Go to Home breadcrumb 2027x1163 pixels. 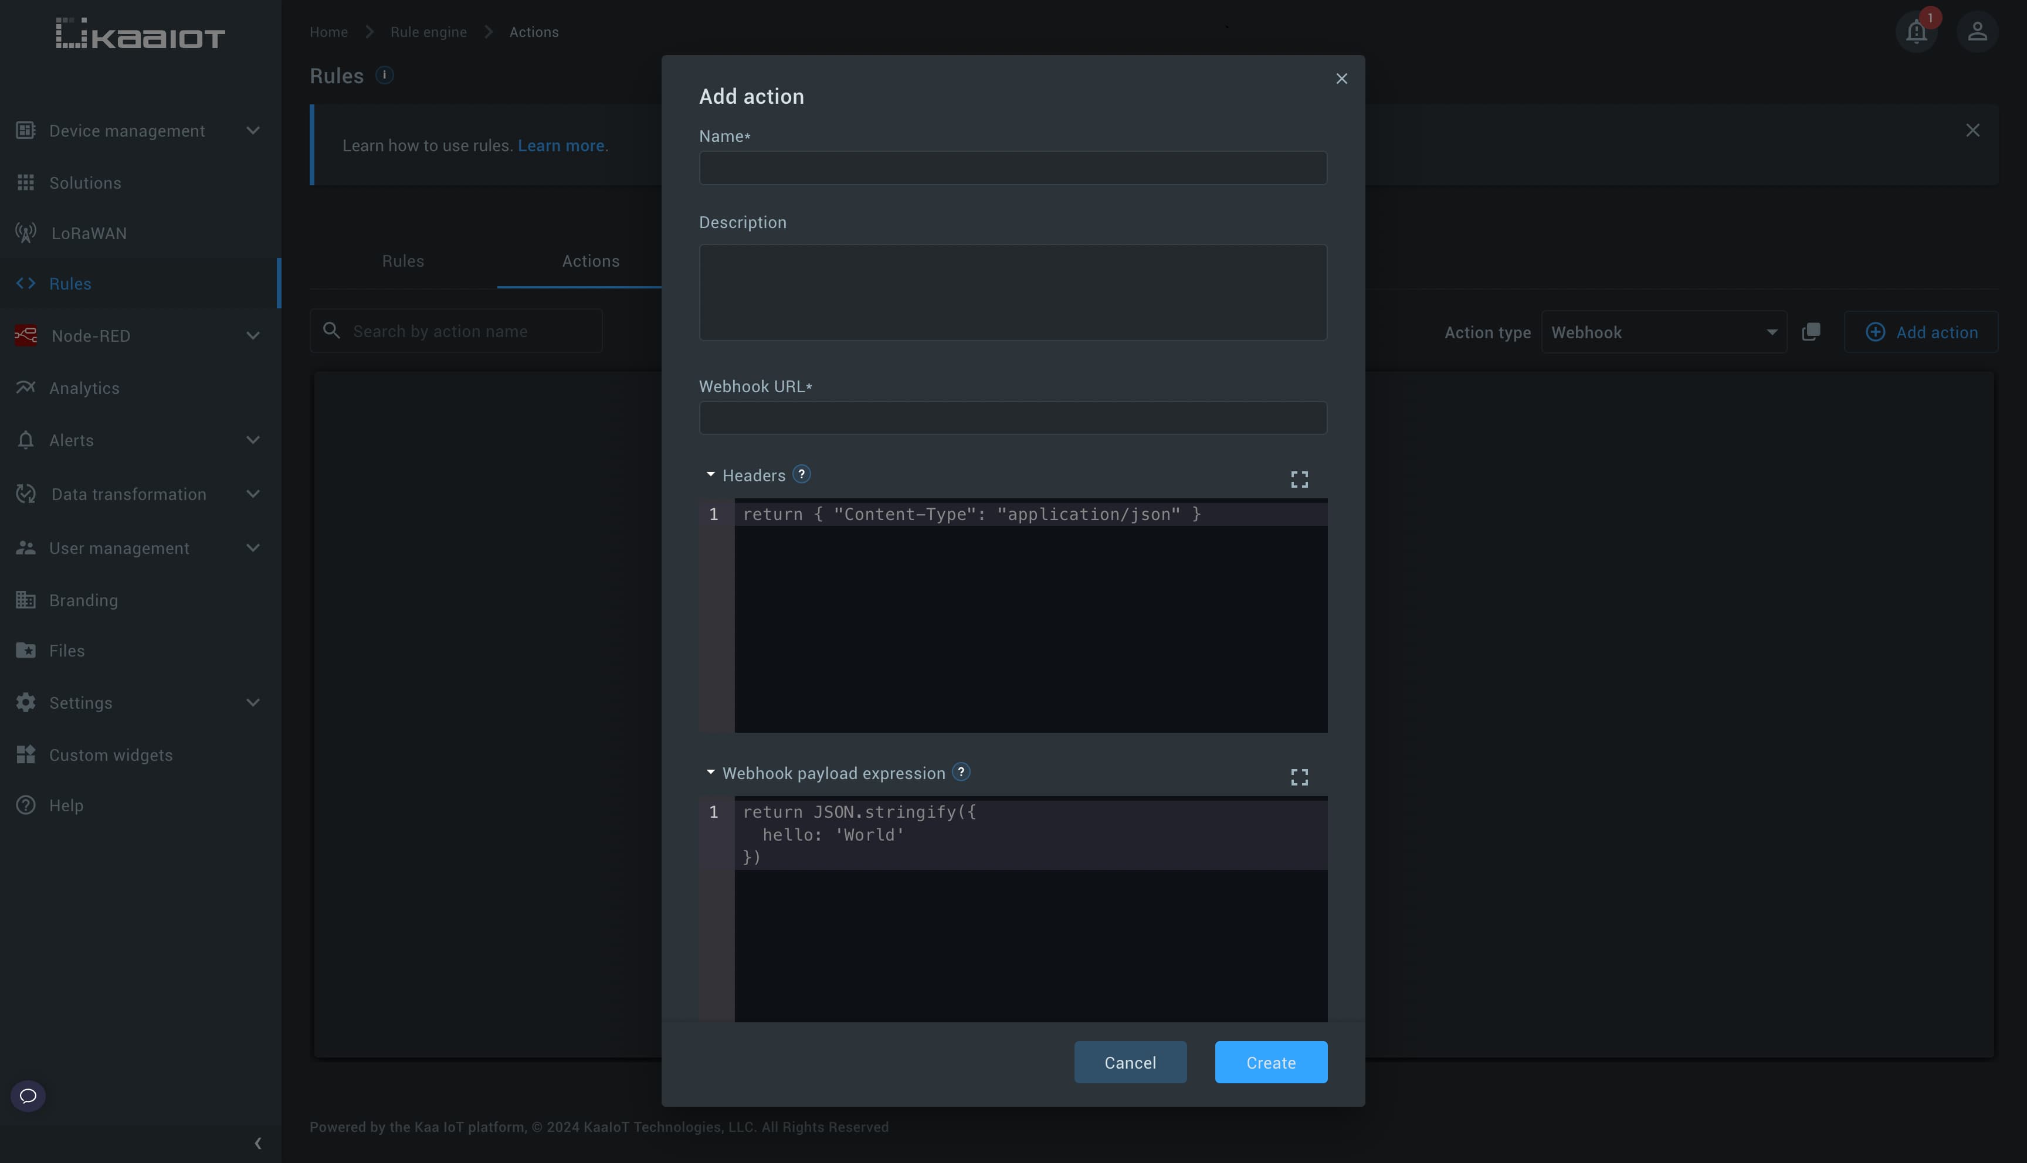point(329,32)
